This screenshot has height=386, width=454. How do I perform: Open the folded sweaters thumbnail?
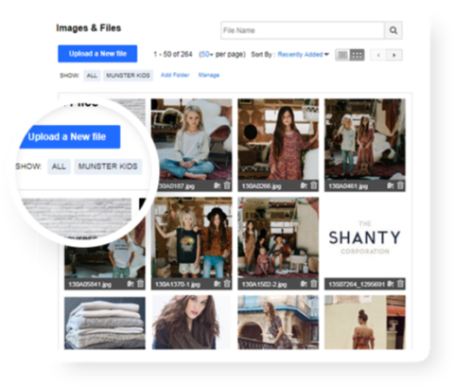pyautogui.click(x=105, y=323)
